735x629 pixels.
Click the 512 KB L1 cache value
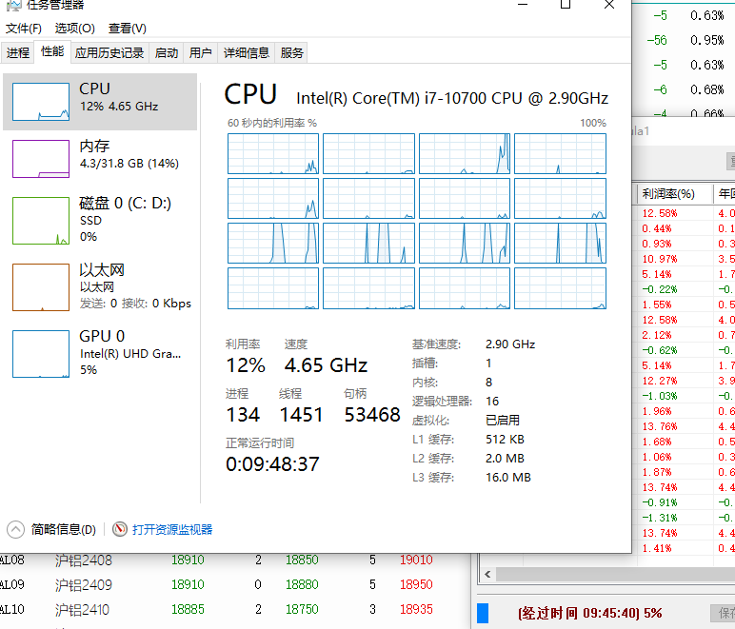coord(505,440)
